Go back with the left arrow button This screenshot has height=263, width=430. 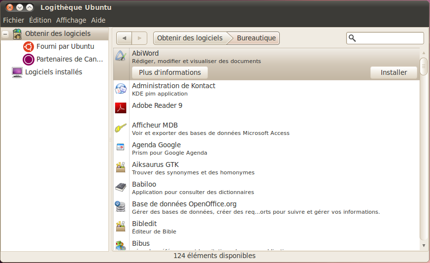click(x=124, y=38)
